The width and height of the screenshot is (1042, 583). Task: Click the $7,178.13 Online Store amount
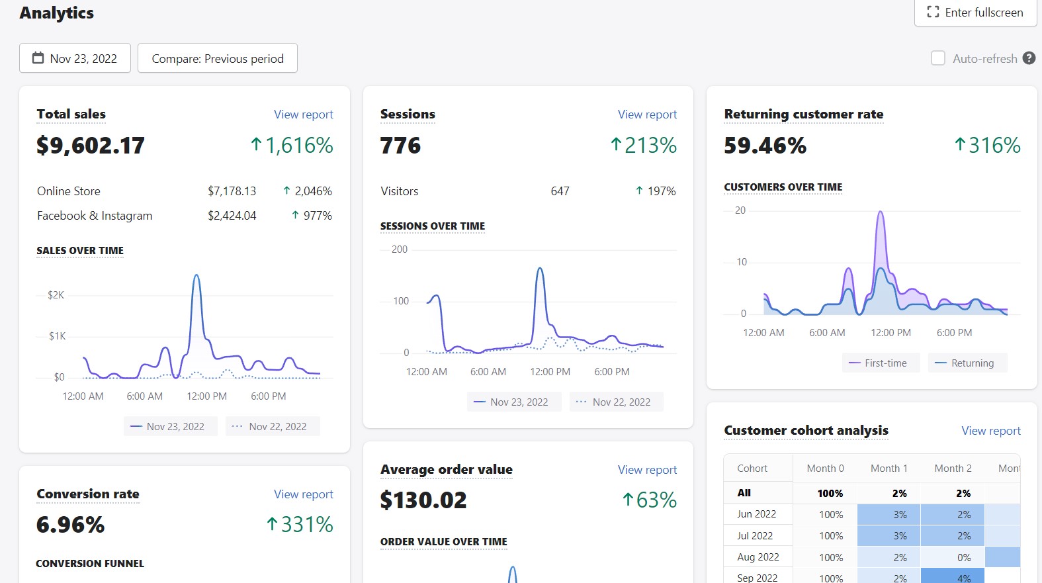click(232, 191)
